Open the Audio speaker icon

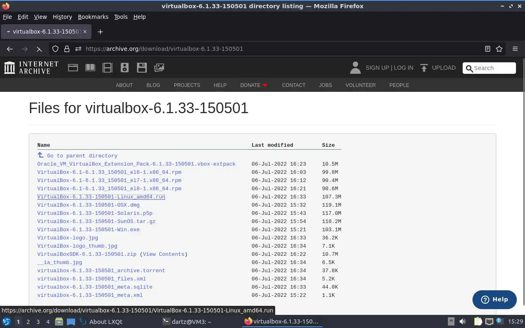pyautogui.click(x=125, y=68)
